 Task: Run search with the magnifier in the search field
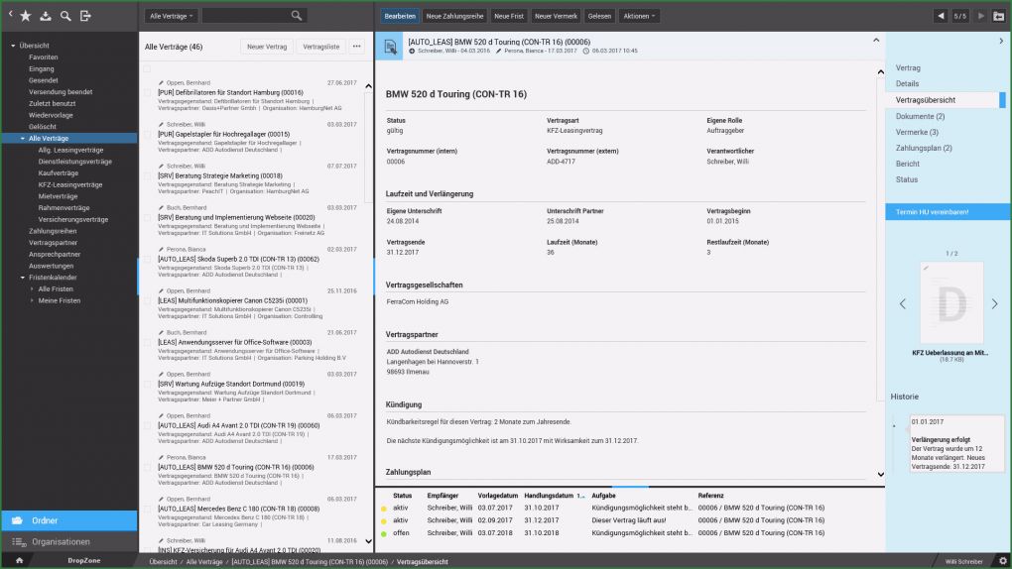click(297, 16)
